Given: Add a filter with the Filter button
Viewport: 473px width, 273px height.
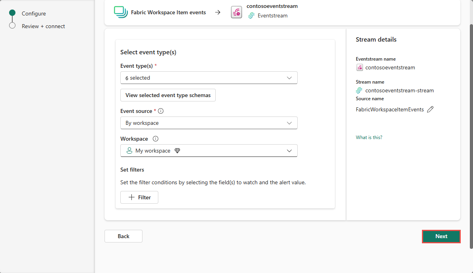Looking at the screenshot, I should point(139,197).
